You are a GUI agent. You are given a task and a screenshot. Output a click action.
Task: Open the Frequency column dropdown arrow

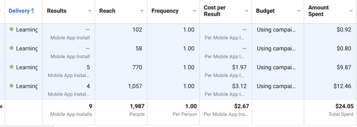pyautogui.click(x=194, y=11)
